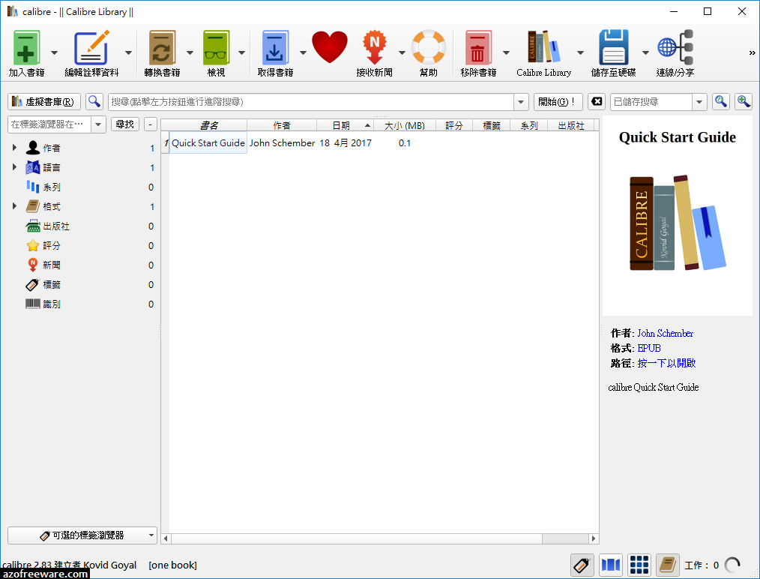Screen dimensions: 760x579
Task: Open Calibre Library dropdown arrow
Action: point(580,52)
